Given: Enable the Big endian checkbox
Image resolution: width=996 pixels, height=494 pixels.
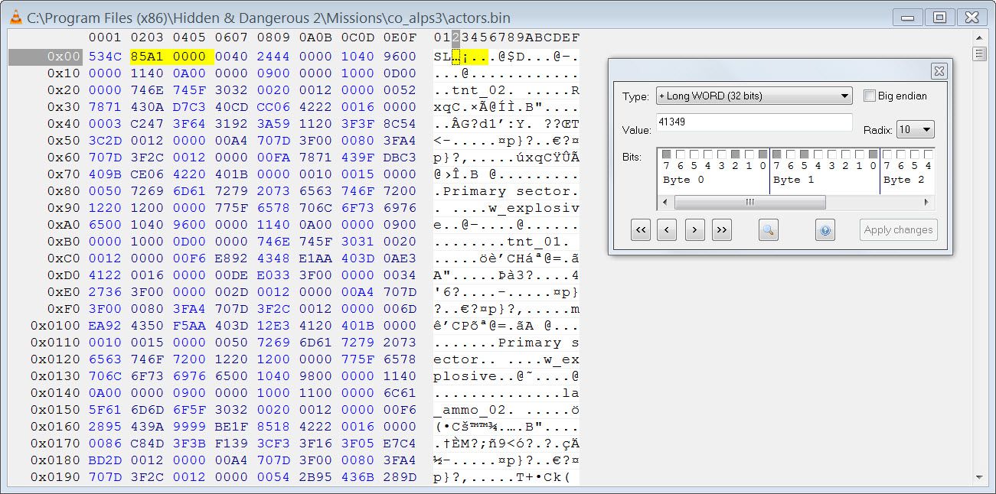Looking at the screenshot, I should tap(869, 96).
